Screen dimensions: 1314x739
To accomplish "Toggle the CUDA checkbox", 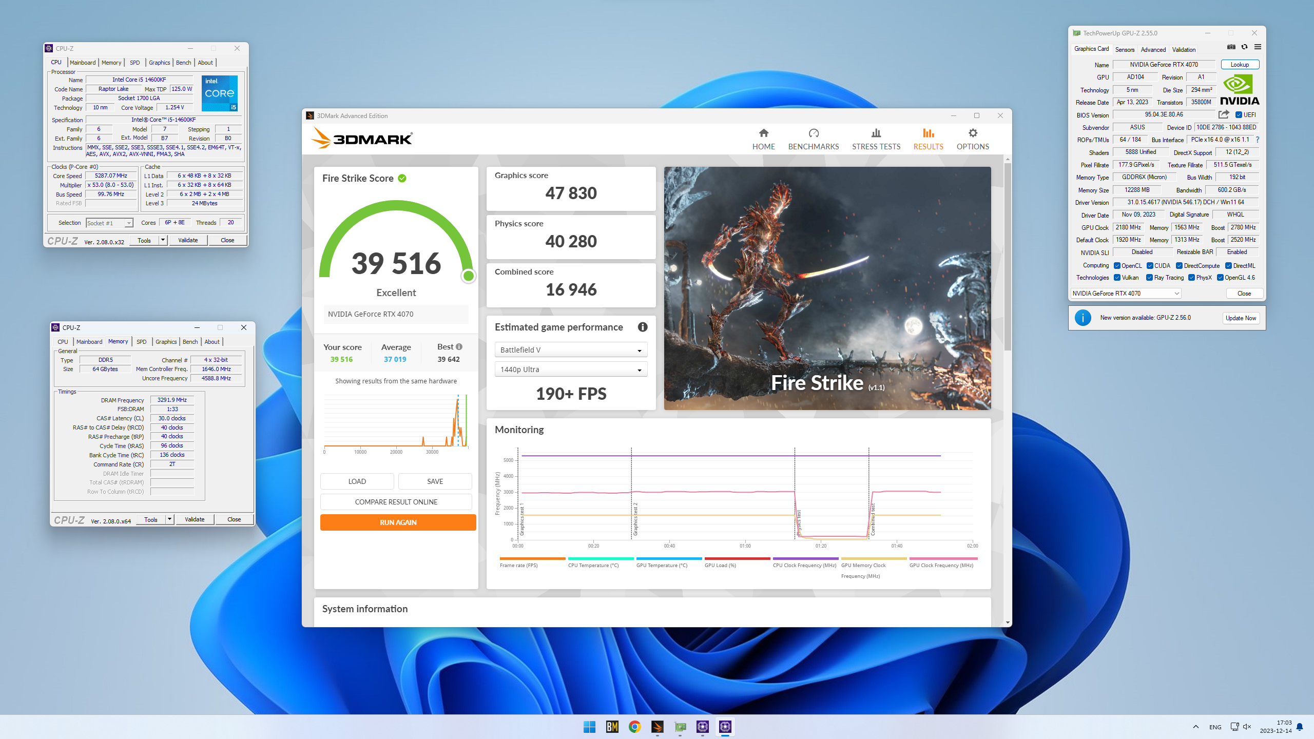I will 1150,266.
